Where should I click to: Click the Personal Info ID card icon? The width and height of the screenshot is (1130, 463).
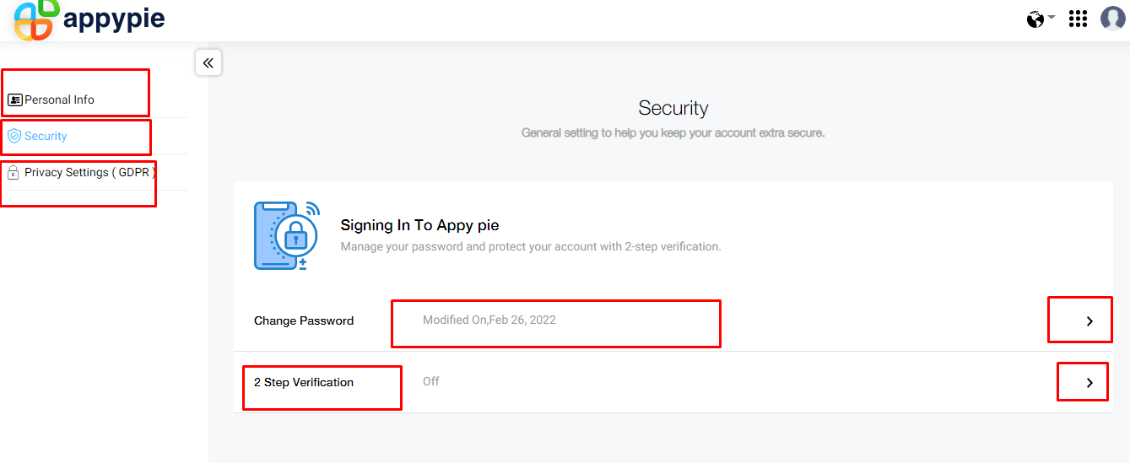(x=15, y=100)
